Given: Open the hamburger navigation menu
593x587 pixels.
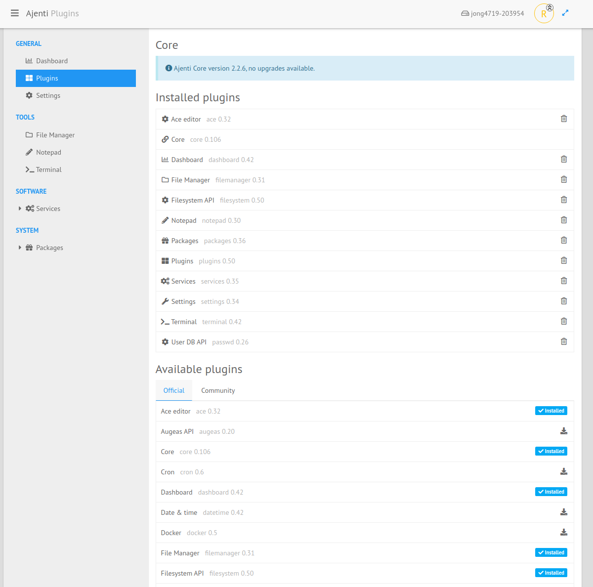Looking at the screenshot, I should coord(15,13).
